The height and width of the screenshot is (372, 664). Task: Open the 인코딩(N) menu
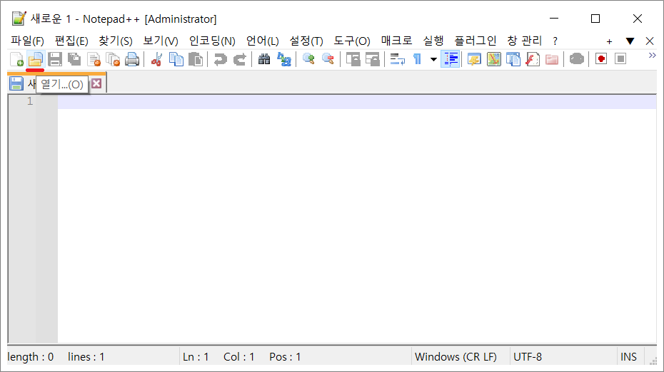212,41
